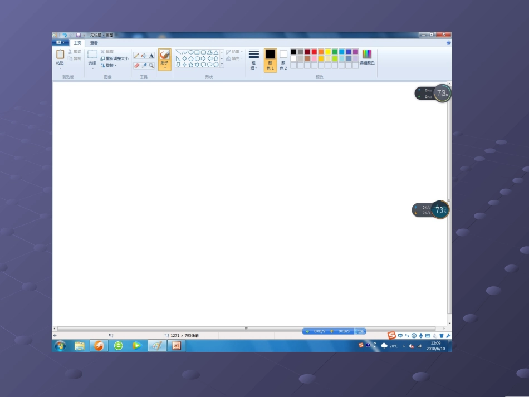Click the Edit colors (编辑颜色) icon
The image size is (529, 397).
367,57
